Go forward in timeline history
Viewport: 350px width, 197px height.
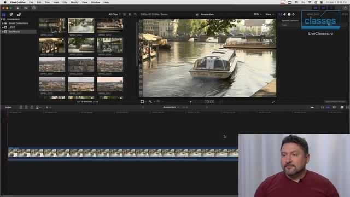pyautogui.click(x=207, y=107)
